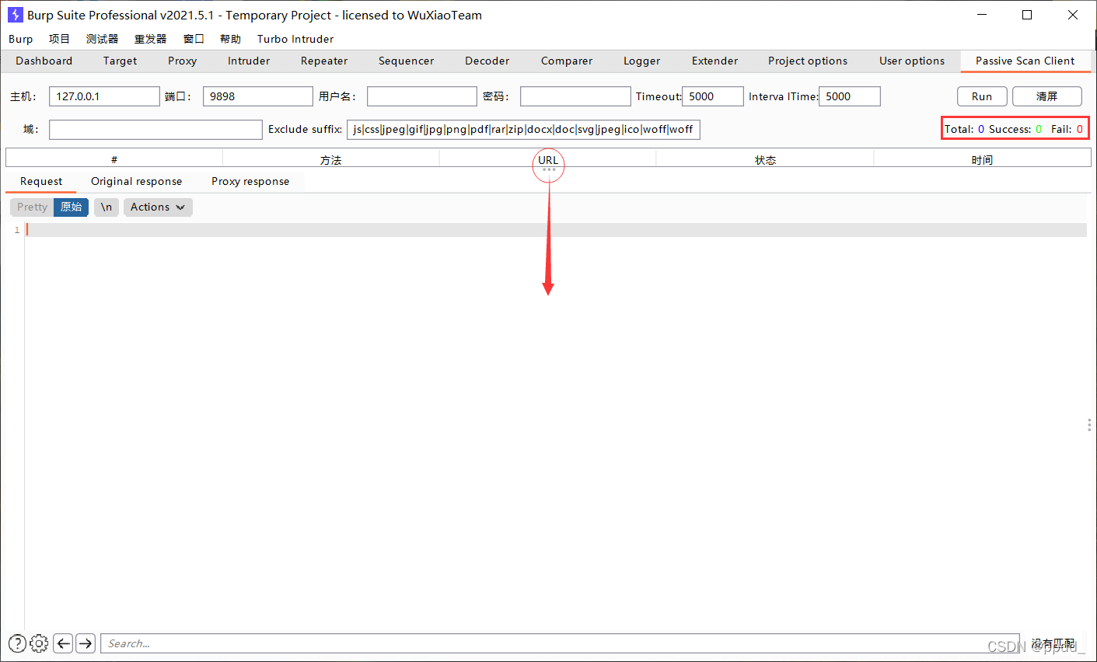Select the Request sub-tab

pyautogui.click(x=41, y=181)
